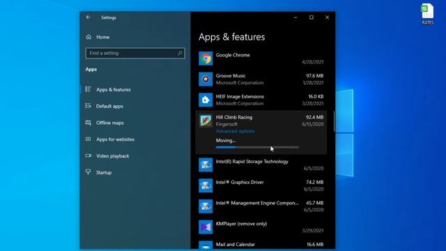Minimize the Settings window
Viewport: 446px width, 251px height.
pyautogui.click(x=295, y=17)
